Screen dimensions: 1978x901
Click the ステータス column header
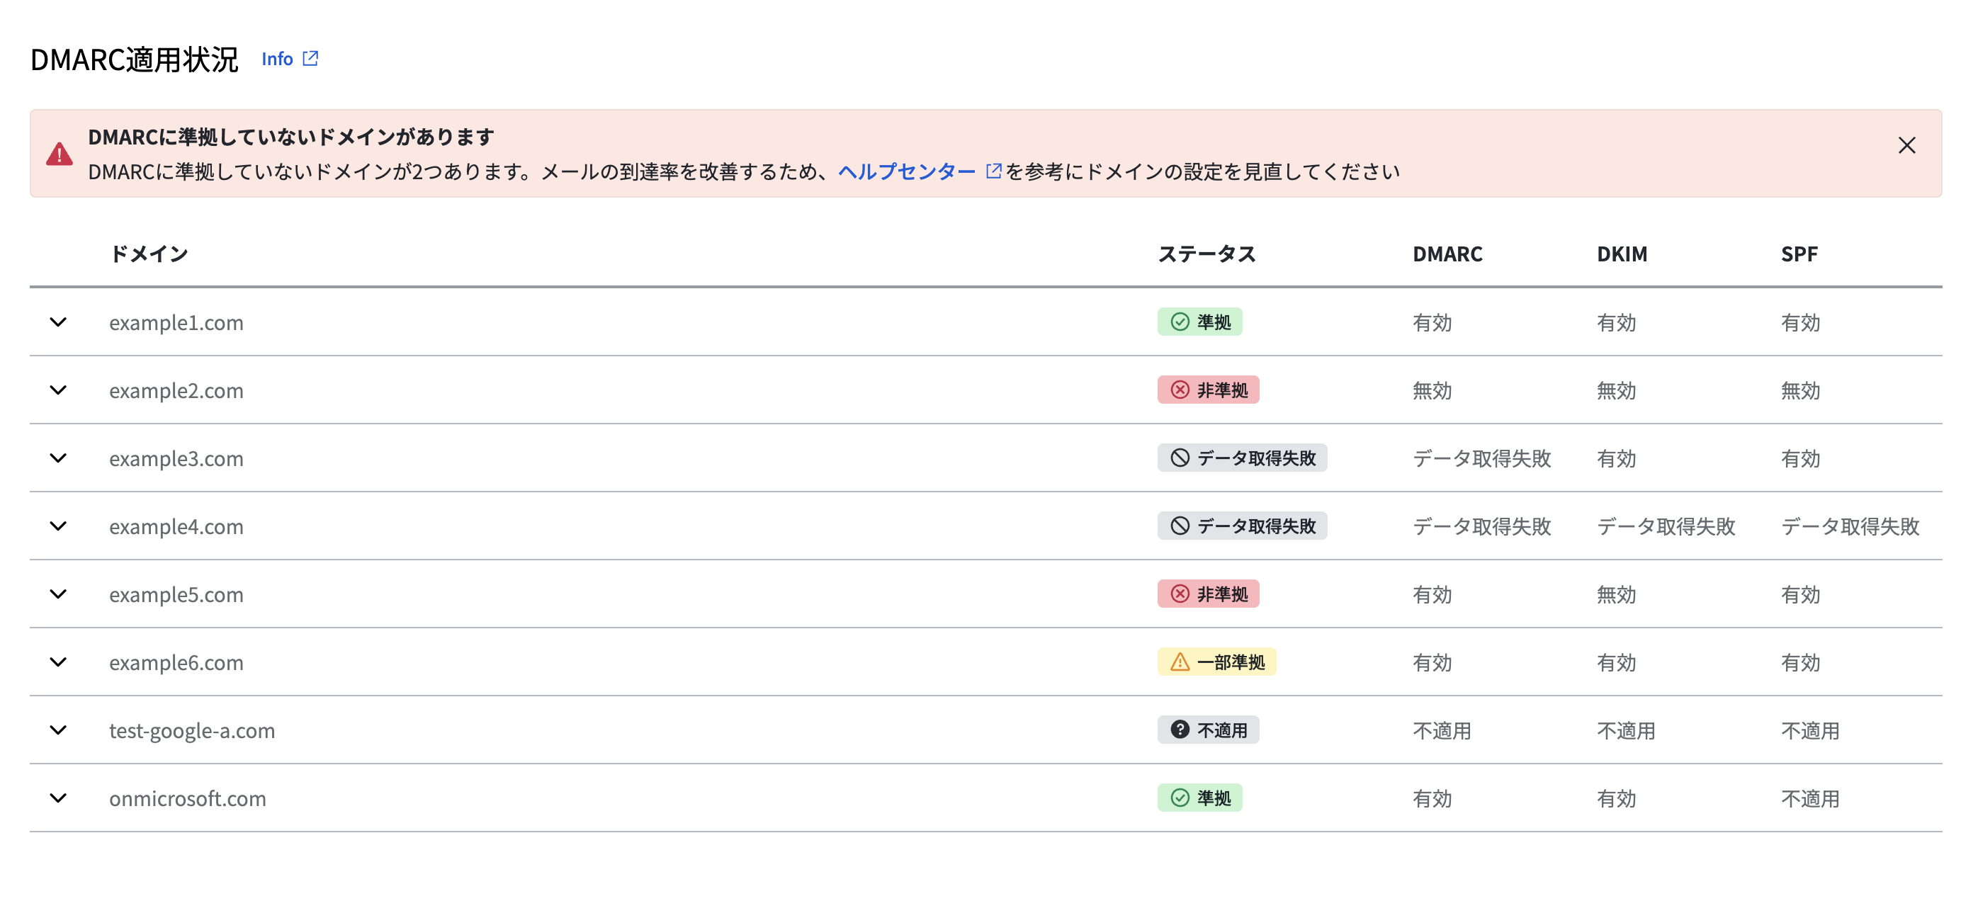1206,254
